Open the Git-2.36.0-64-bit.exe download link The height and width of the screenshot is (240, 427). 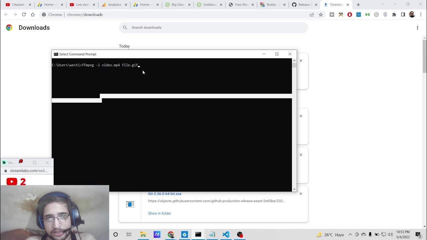[x=165, y=194]
